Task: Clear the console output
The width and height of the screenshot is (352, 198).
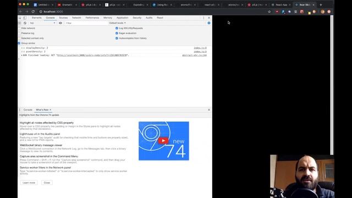Action: [25, 23]
